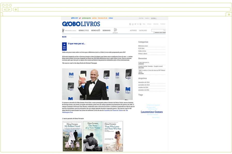Screen dimensions: 232x154
Task: Open the CENTRAL link in top bar
Action: tap(141, 18)
